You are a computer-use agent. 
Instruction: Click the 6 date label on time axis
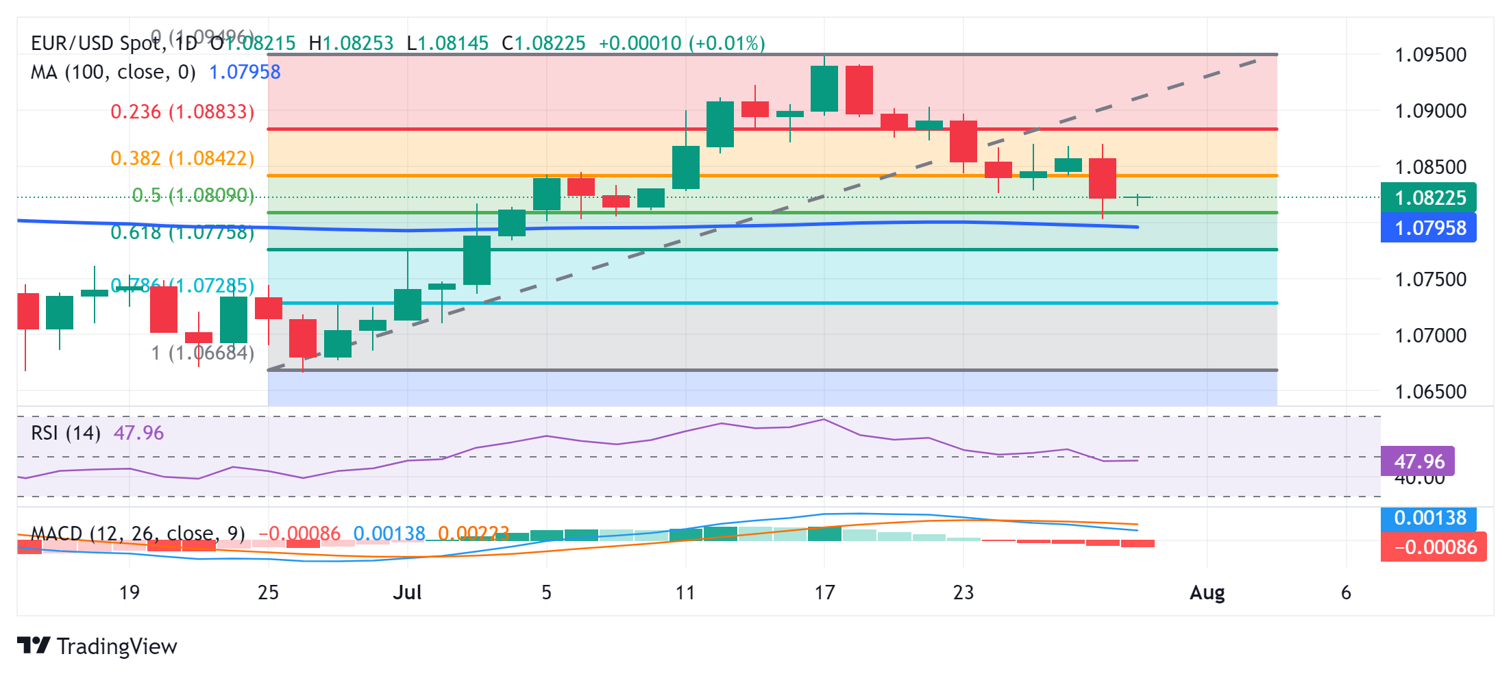(x=1346, y=592)
